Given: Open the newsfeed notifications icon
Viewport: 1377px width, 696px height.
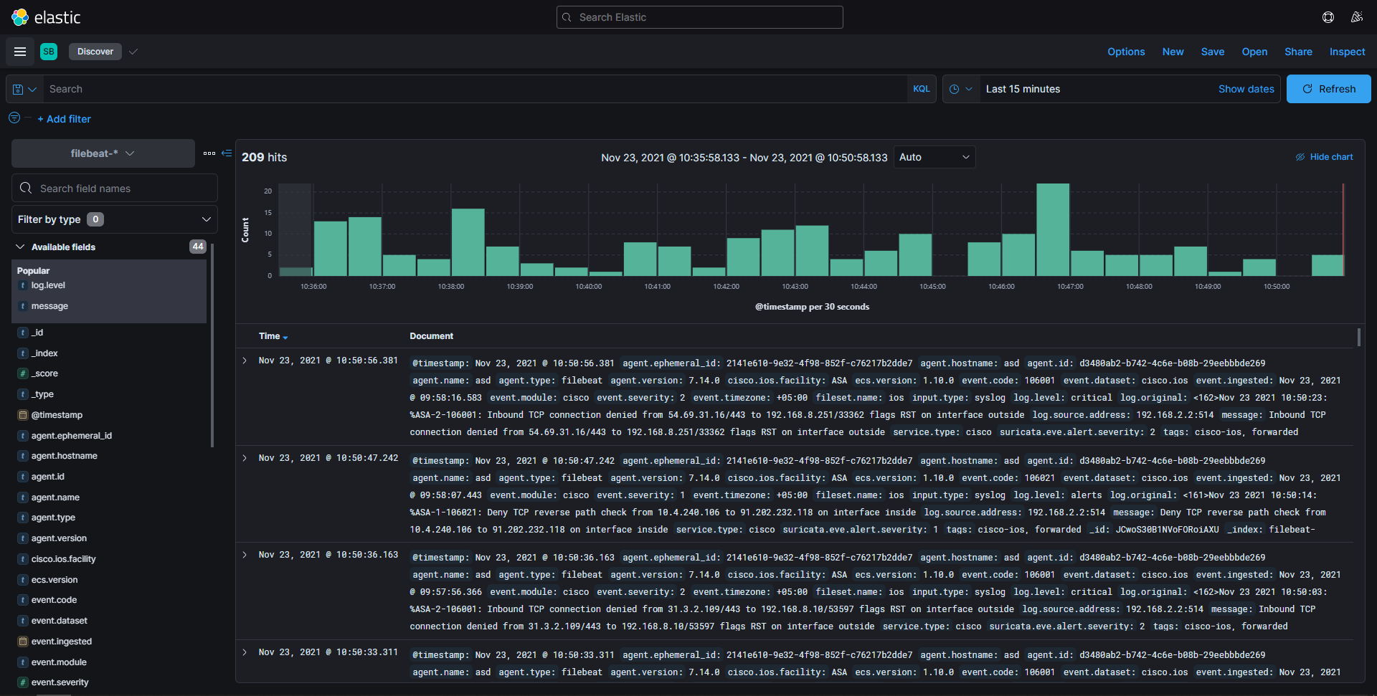Looking at the screenshot, I should point(1356,17).
